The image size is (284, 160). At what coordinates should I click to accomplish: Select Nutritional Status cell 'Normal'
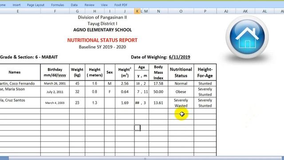tap(181, 84)
